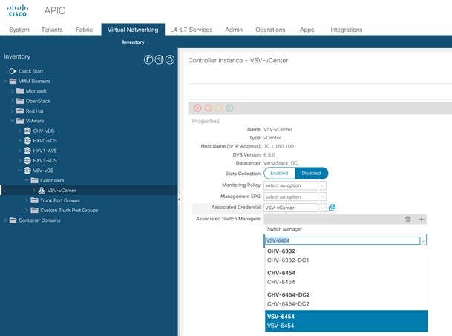Screen dimensions: 452x336
Task: Click the middle Inventory toolbar circle icon
Action: point(159,59)
